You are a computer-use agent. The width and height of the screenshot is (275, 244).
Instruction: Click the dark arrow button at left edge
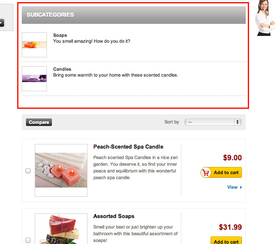[2, 23]
